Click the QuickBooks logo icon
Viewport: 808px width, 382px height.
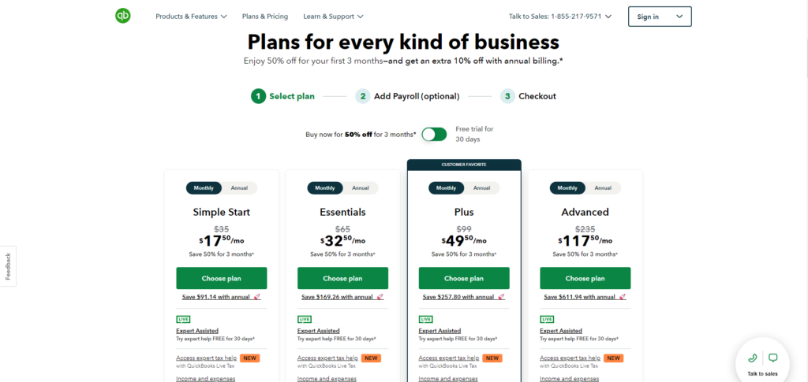coord(123,16)
